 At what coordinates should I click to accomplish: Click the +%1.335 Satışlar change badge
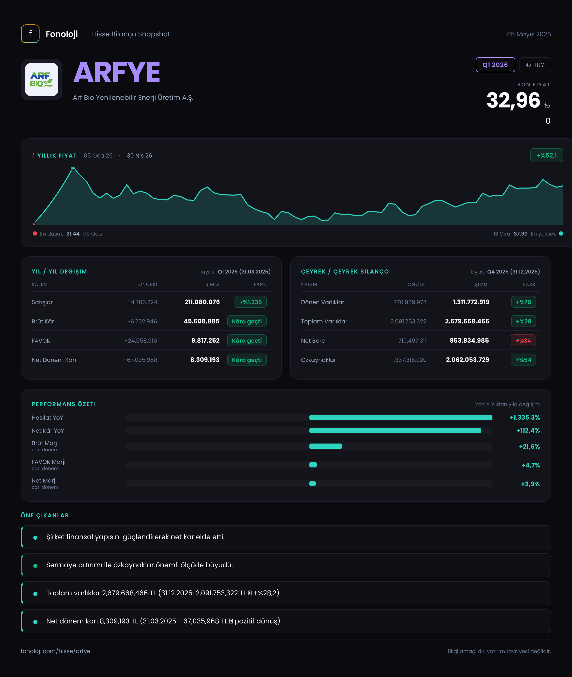(x=250, y=302)
